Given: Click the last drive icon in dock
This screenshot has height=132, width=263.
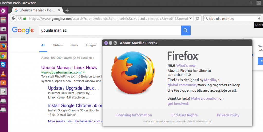Looking at the screenshot, I should pyautogui.click(x=3, y=110).
